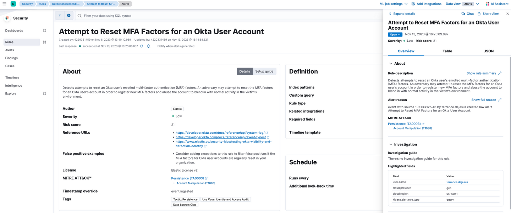Click the Show rule summary link
The image size is (511, 213).
pyautogui.click(x=481, y=73)
